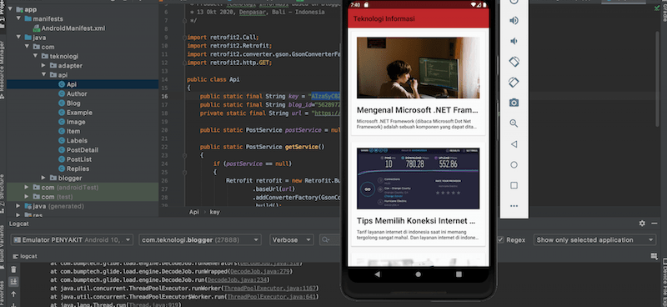The height and width of the screenshot is (307, 667).
Task: Select AndroidManifest.xml in the project tree
Action: (73, 28)
